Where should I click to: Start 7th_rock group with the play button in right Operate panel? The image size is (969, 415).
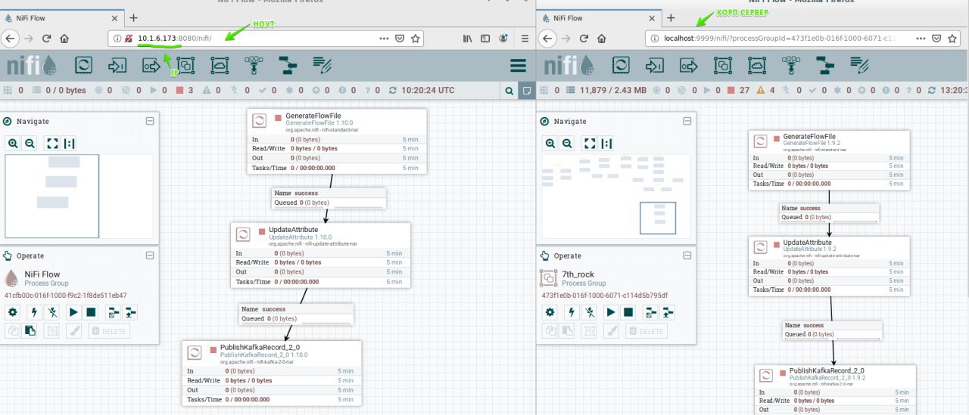coord(612,311)
